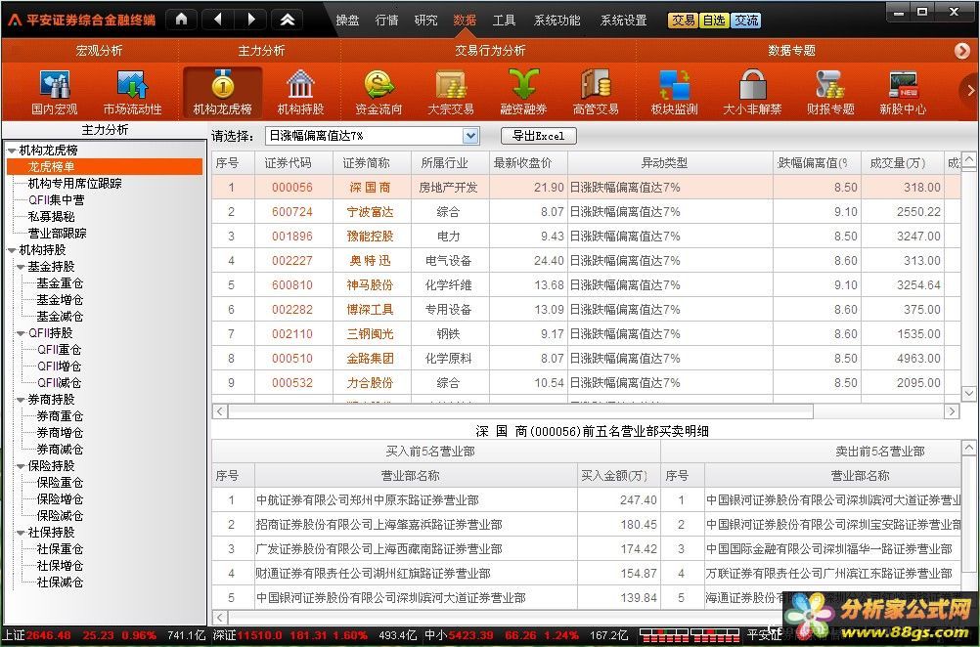Screen dimensions: 980x647
Task: Open the 市场流动性 icon
Action: 132,93
